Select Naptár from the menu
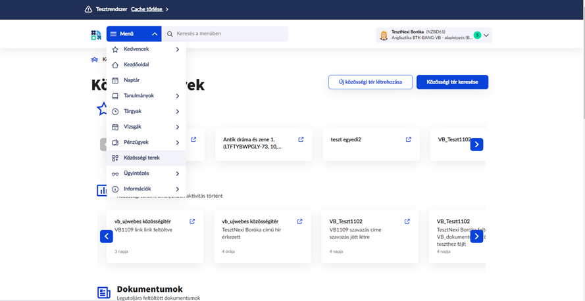Viewport: 585px width, 301px height. (132, 80)
